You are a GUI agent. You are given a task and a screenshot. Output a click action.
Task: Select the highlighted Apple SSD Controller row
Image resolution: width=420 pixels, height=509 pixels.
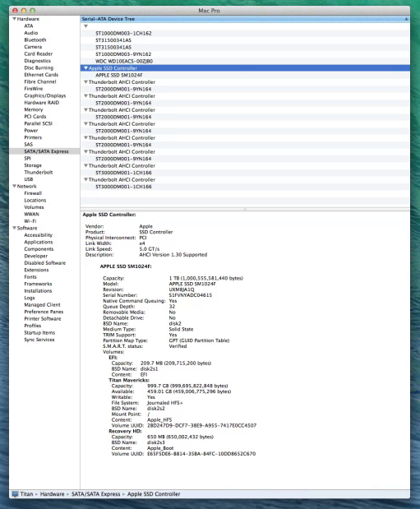pos(245,68)
